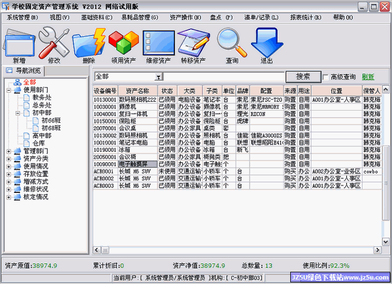Click the 初中部 document icon
Screen dimensions: 392x284
[x=27, y=113]
